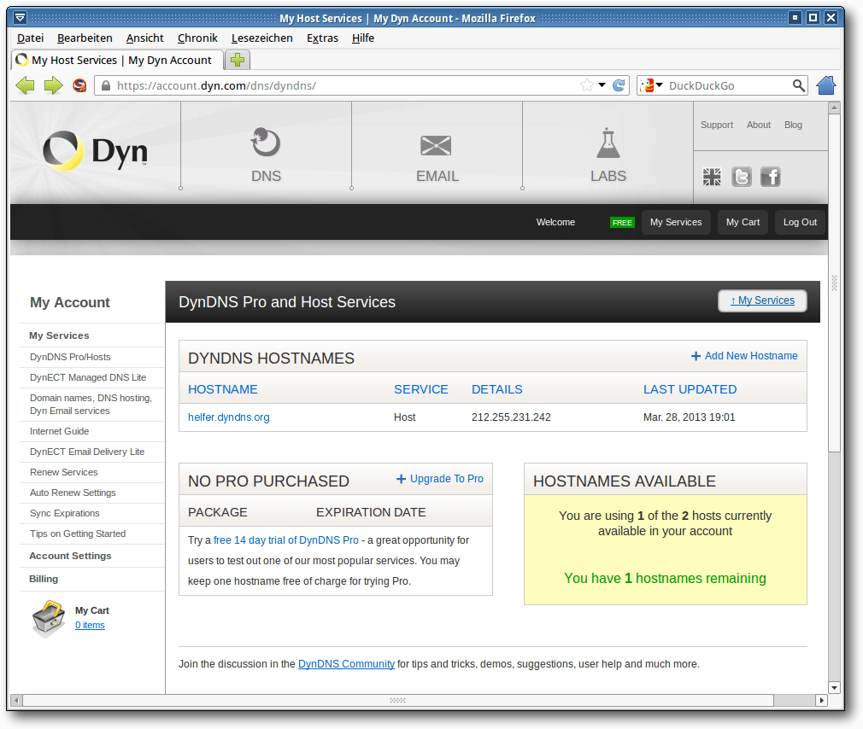Click the Blog link
Image resolution: width=863 pixels, height=729 pixels.
pos(793,125)
